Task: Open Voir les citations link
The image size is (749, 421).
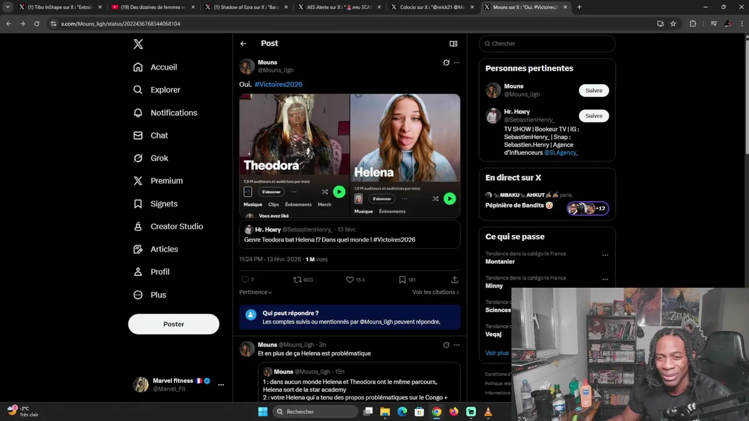Action: (x=436, y=292)
